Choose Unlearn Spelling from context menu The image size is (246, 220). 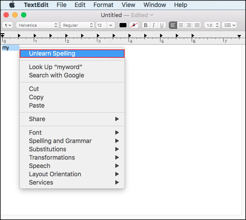[72, 53]
